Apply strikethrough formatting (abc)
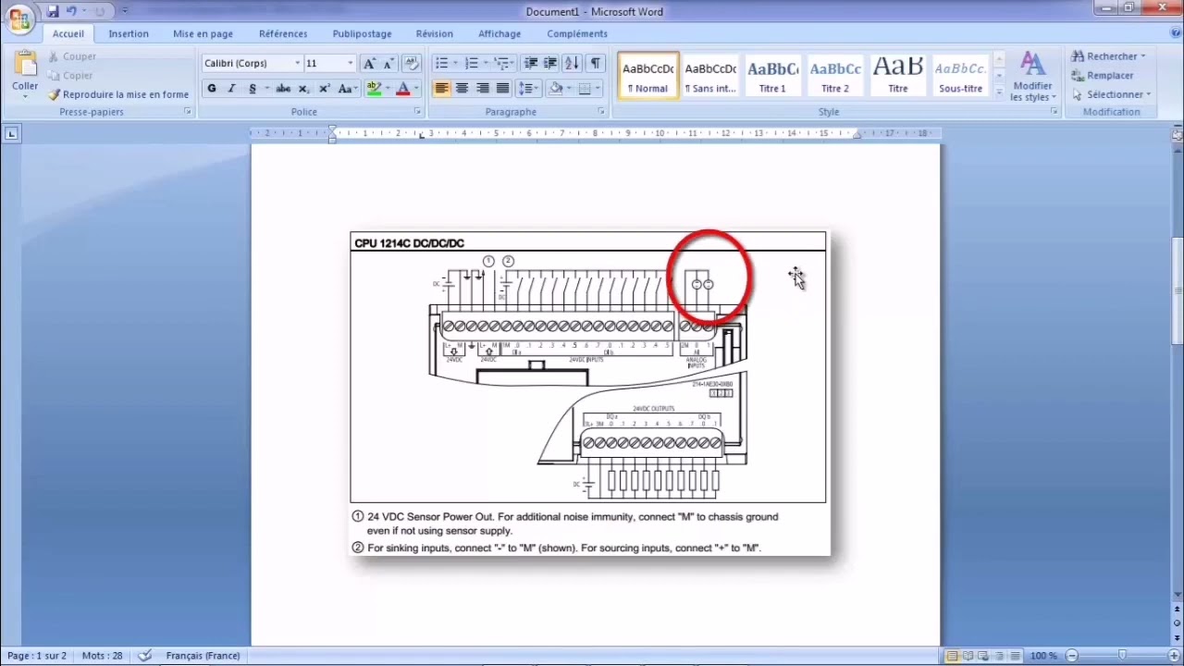Screen dimensions: 1184x666 pos(283,88)
